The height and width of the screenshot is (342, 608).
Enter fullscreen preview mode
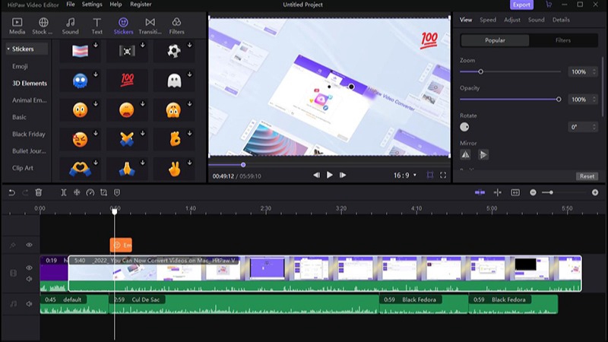[443, 176]
